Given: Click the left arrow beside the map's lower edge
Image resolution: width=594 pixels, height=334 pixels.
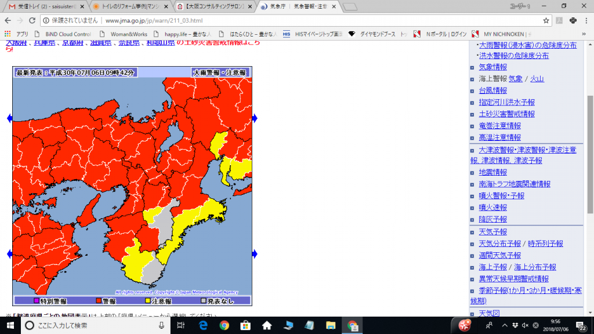Looking at the screenshot, I should point(9,254).
